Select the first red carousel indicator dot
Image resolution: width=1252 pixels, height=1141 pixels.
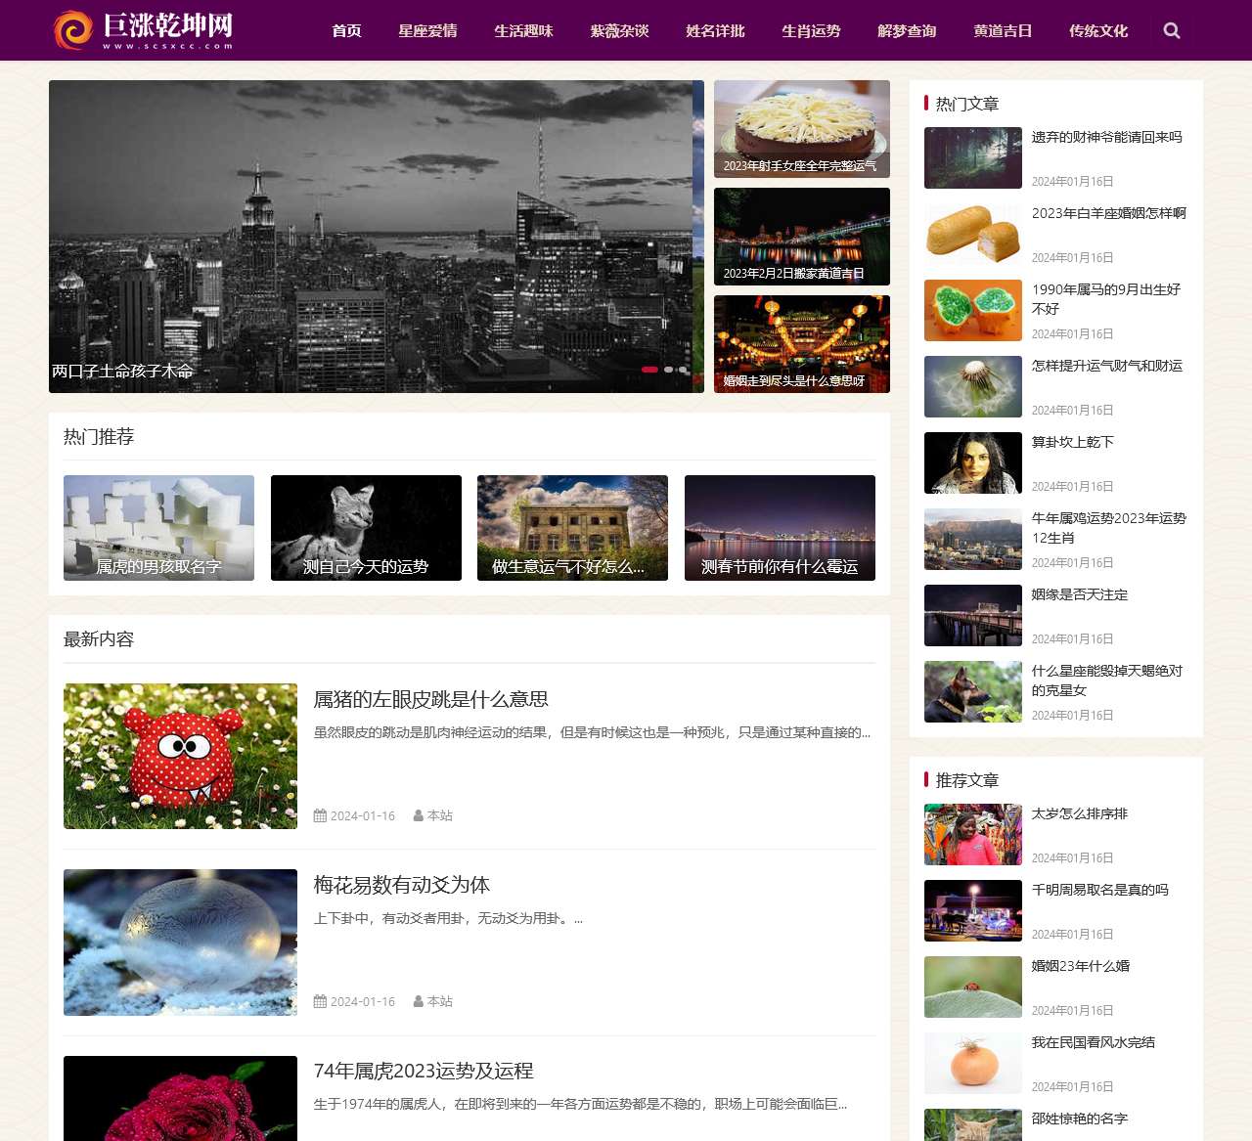(649, 370)
